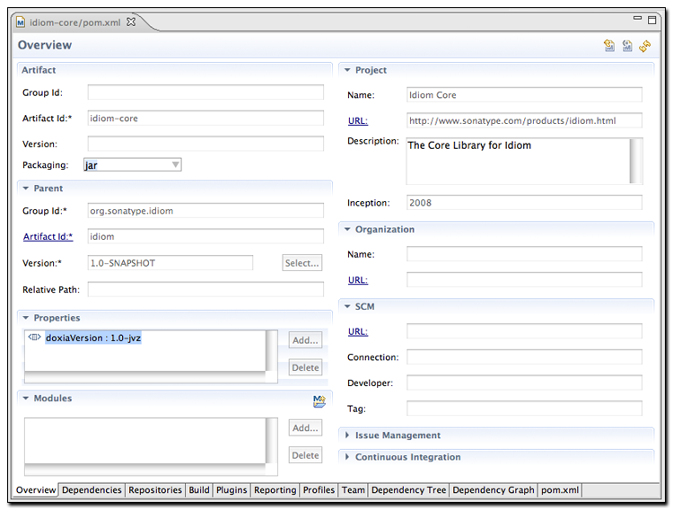
Task: Click the refresh/reload POM arrows icon
Action: pos(645,46)
